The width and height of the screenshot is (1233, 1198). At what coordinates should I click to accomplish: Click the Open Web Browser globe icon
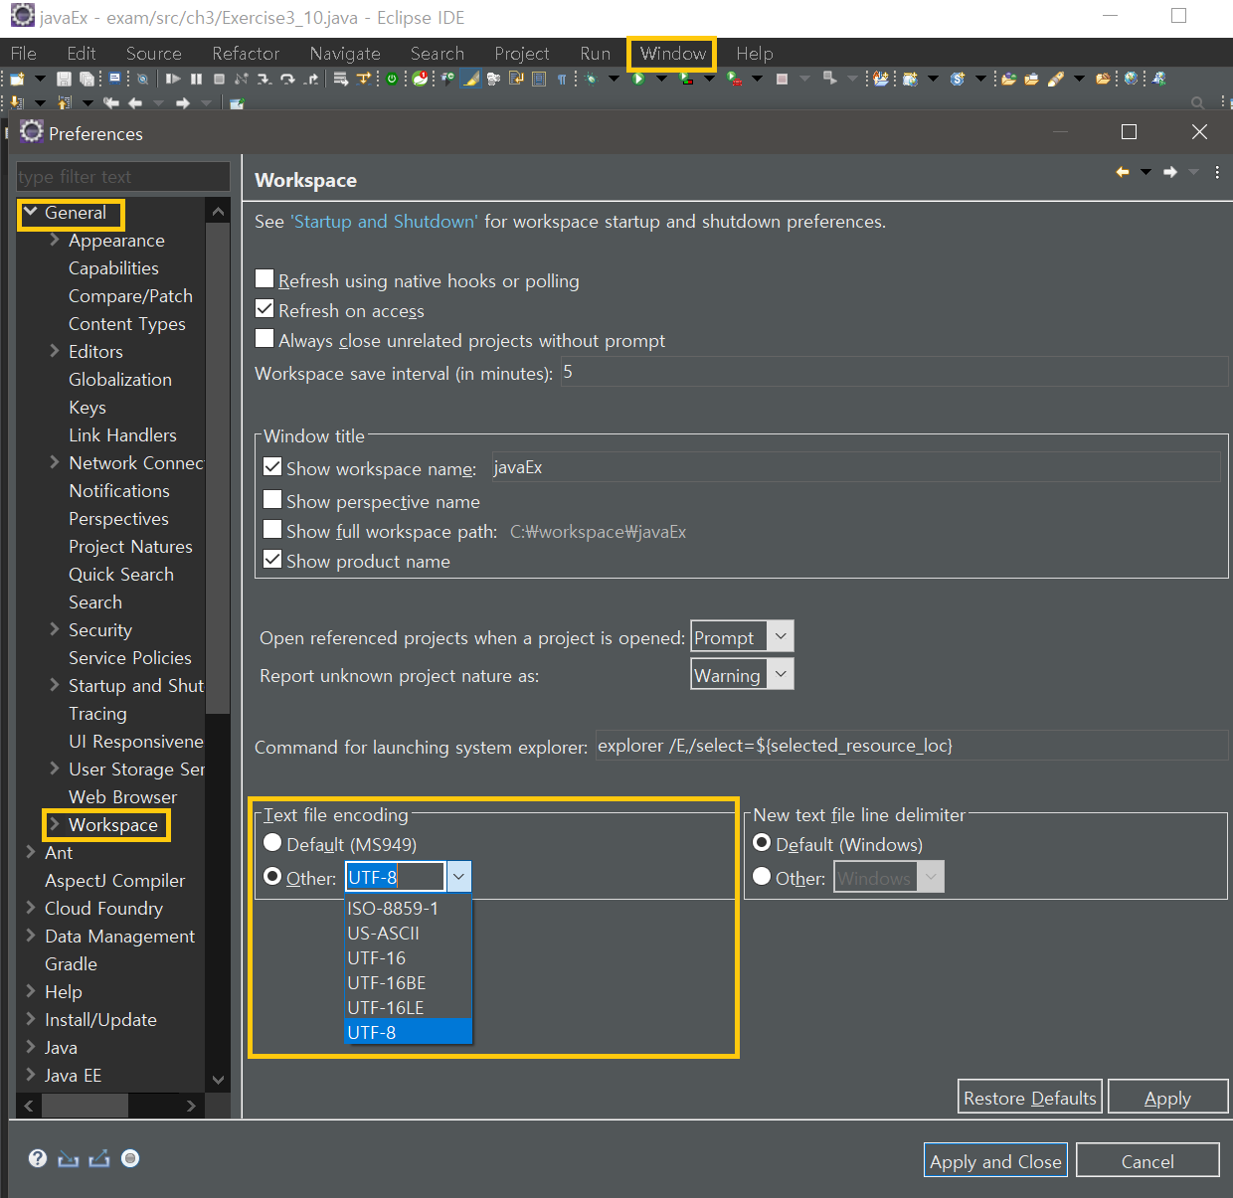click(1131, 79)
